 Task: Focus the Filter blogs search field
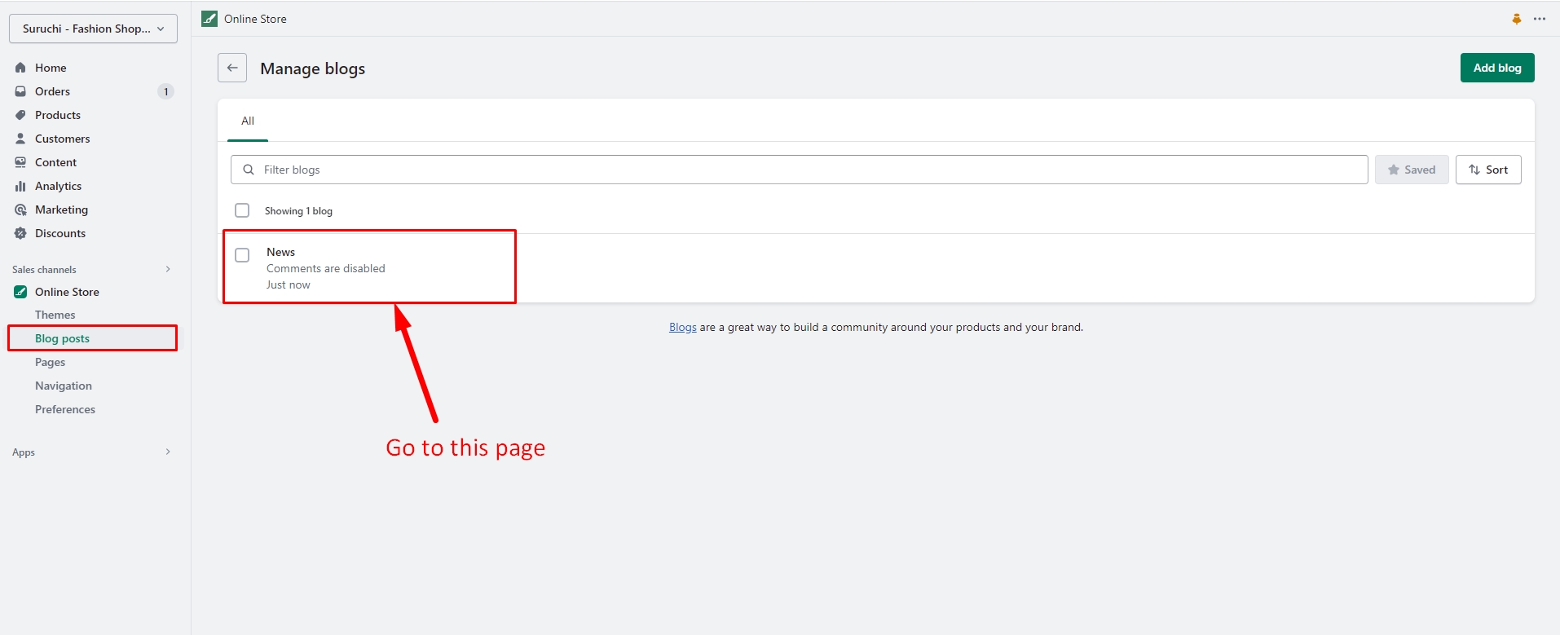[799, 170]
